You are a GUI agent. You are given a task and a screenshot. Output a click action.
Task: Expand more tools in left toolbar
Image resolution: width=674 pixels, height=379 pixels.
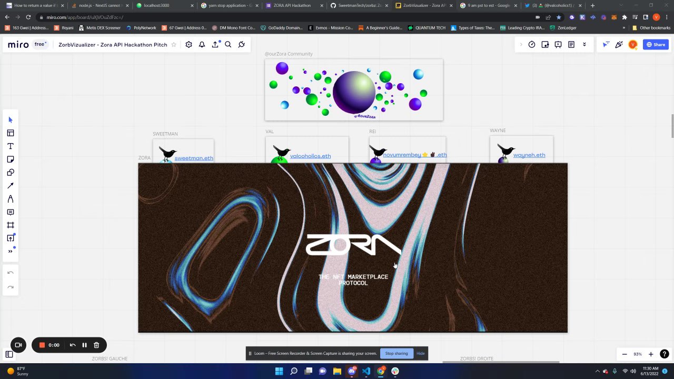[10, 252]
